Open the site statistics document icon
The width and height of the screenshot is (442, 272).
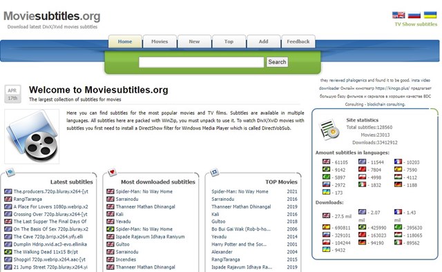click(329, 130)
